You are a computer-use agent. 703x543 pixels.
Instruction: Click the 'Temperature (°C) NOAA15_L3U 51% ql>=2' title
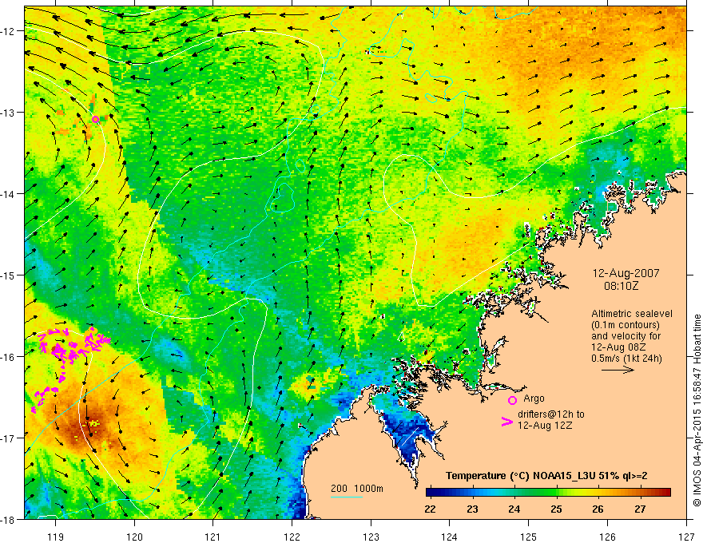click(546, 476)
